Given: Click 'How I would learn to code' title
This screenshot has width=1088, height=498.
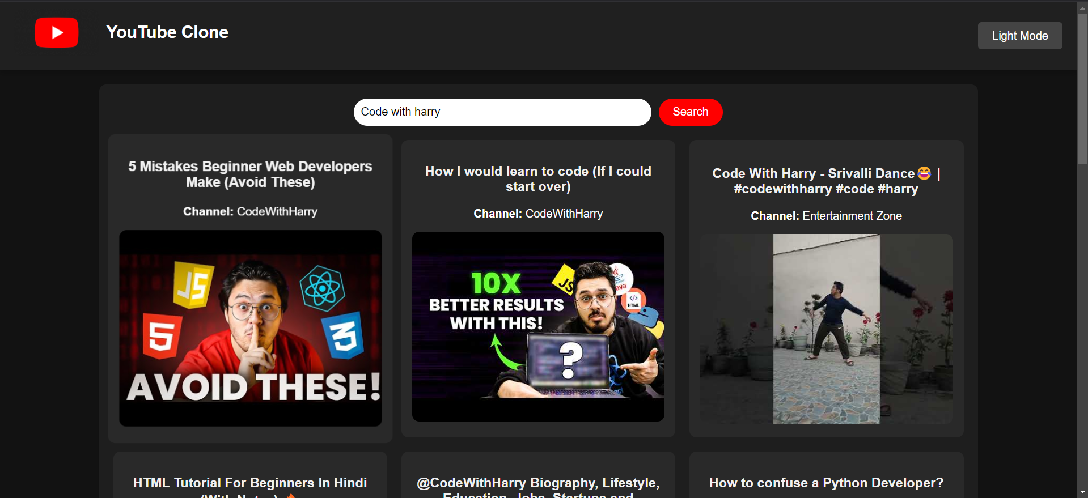Looking at the screenshot, I should (x=538, y=178).
